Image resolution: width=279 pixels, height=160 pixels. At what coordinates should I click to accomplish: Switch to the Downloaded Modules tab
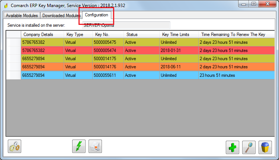[x=61, y=16]
